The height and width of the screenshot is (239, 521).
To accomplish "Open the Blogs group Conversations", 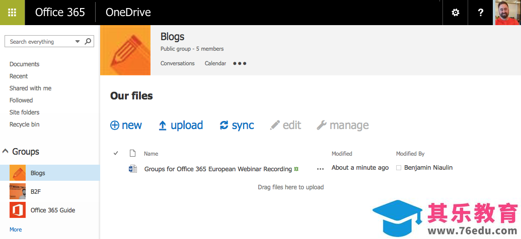I will point(177,63).
